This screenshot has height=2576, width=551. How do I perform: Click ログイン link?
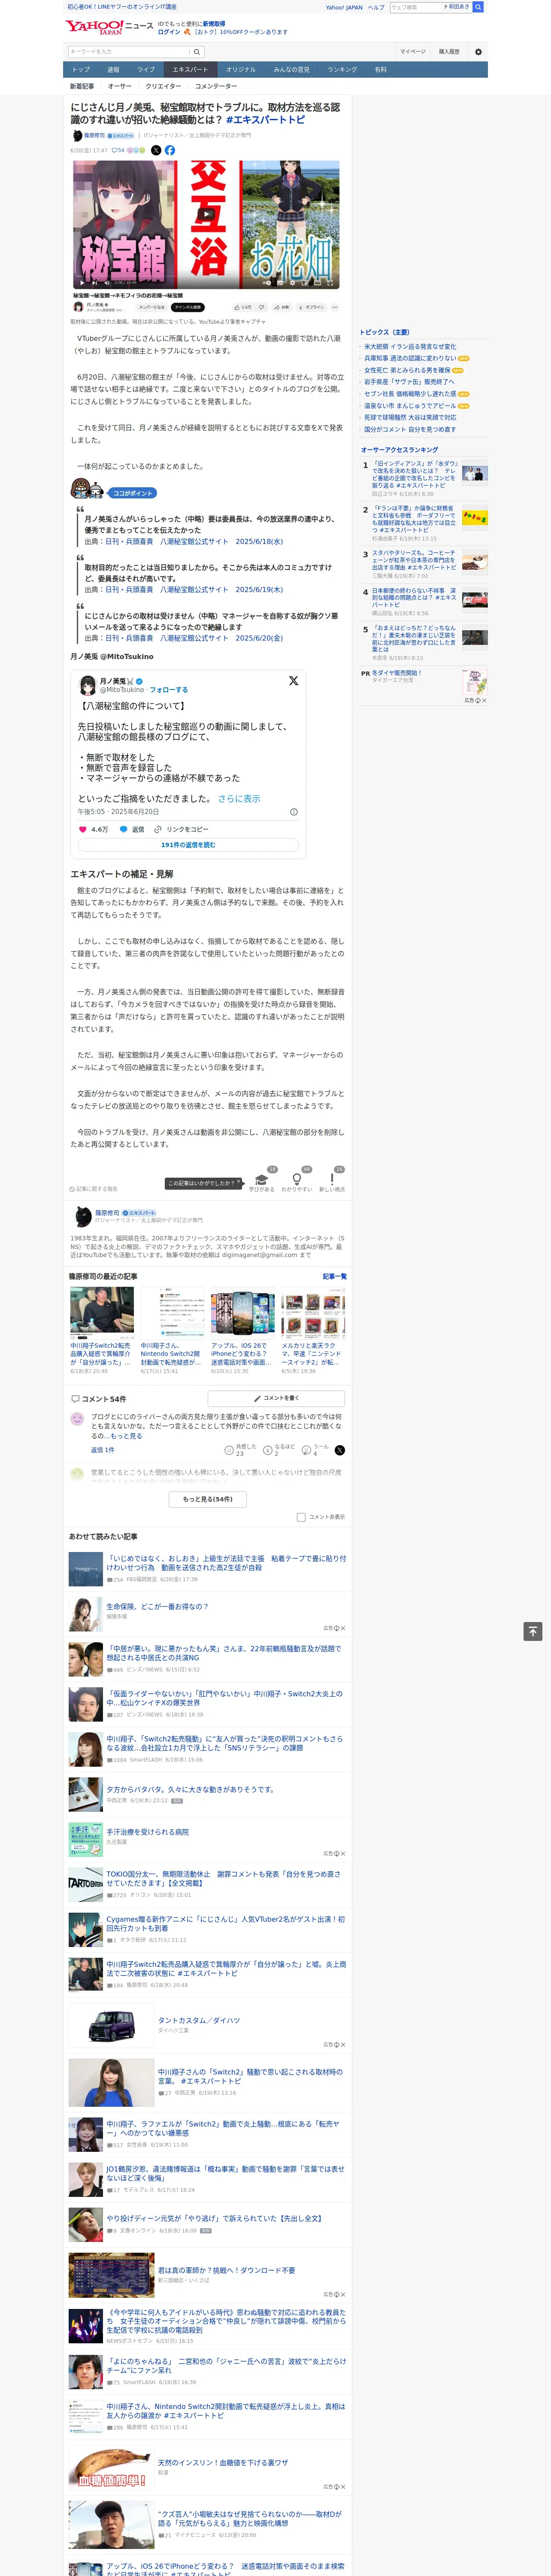click(x=169, y=32)
